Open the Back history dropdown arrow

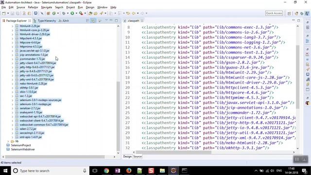pyautogui.click(x=138, y=13)
